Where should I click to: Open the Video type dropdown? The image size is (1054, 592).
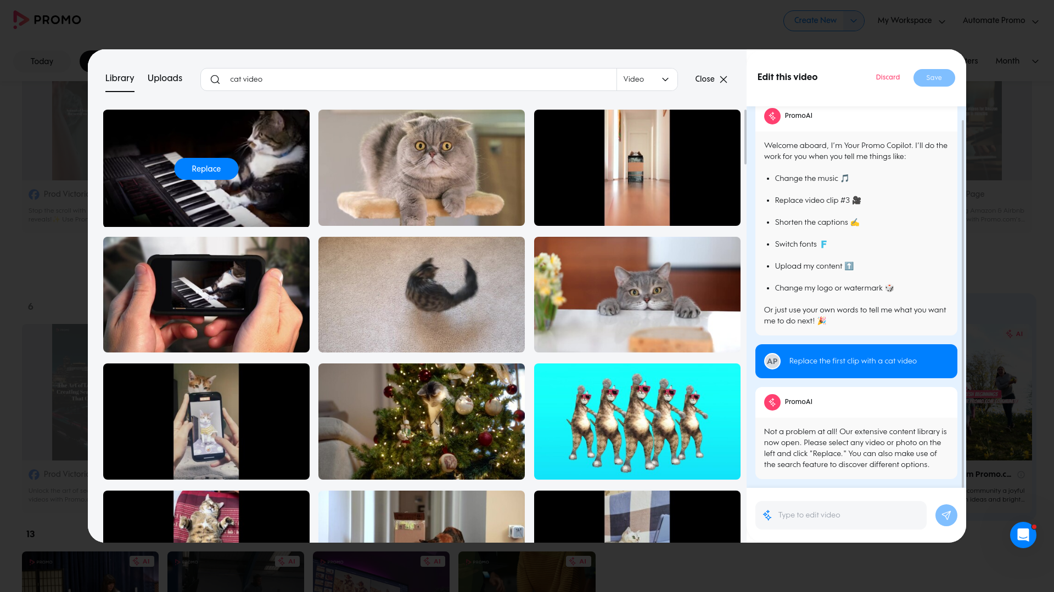648,79
